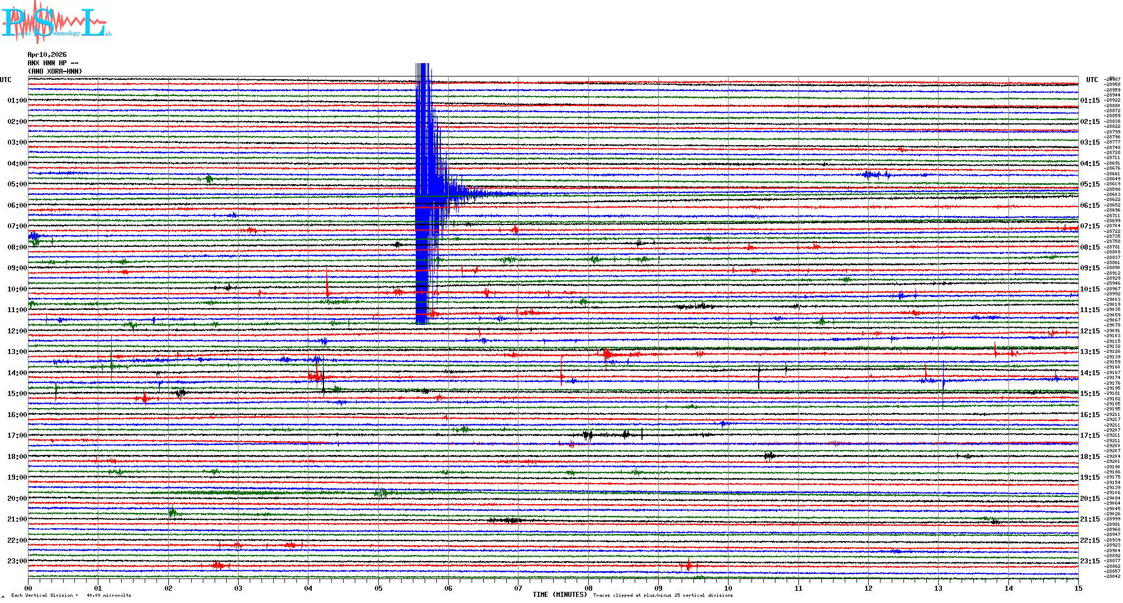Click the vertical division microvolts note
This screenshot has width=1123, height=603.
tap(71, 595)
